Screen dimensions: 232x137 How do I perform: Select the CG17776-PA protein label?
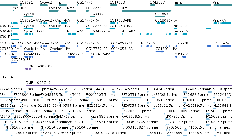(x=88, y=43)
